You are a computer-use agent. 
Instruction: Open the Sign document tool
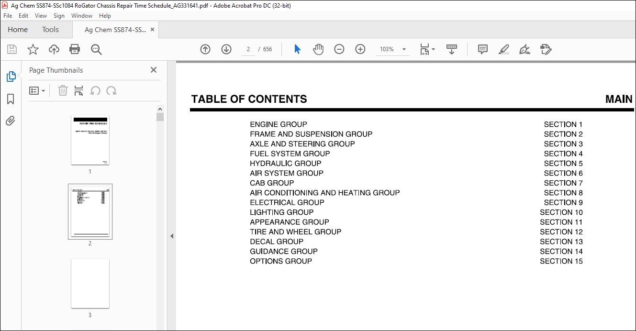coord(524,49)
